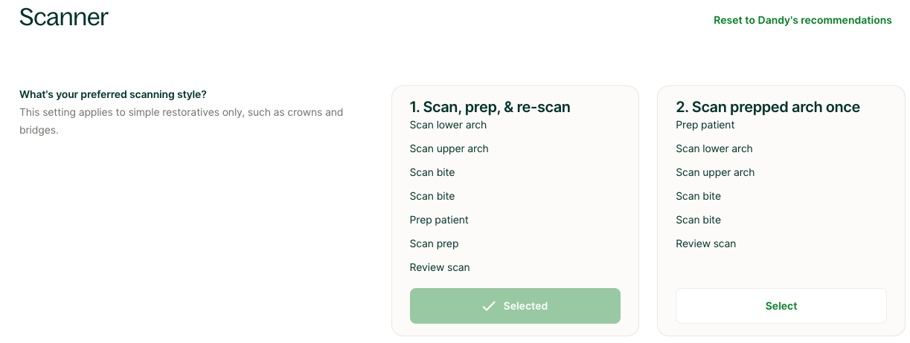Click 'Scan lower arch' in option 2 card
The height and width of the screenshot is (343, 910).
tap(714, 148)
